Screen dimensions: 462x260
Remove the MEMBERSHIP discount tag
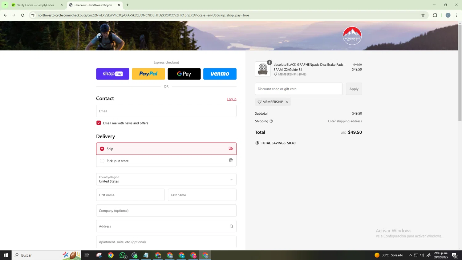point(287,102)
